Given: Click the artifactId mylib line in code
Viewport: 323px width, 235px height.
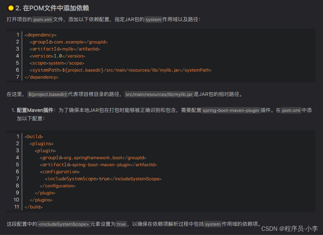Looking at the screenshot, I should point(65,49).
